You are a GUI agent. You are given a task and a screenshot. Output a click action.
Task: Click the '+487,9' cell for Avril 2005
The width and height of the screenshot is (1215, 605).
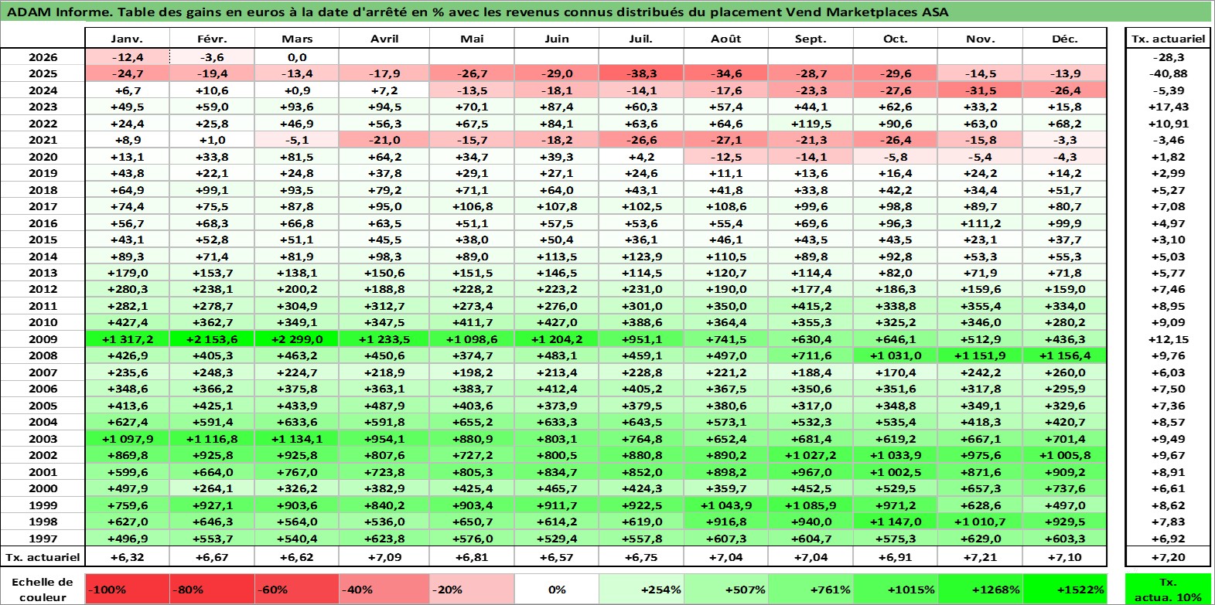tap(384, 406)
